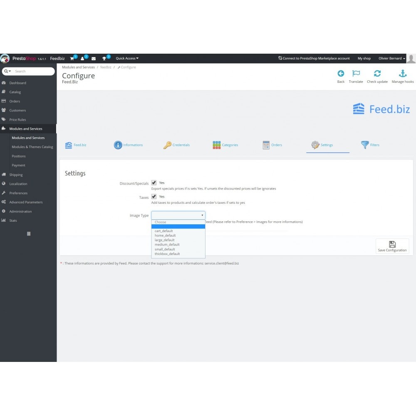Click the feedbiz breadcrumb link

106,67
